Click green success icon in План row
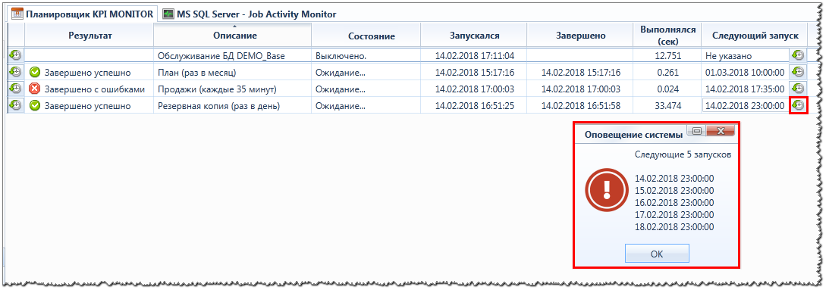The height and width of the screenshot is (293, 829). (35, 73)
